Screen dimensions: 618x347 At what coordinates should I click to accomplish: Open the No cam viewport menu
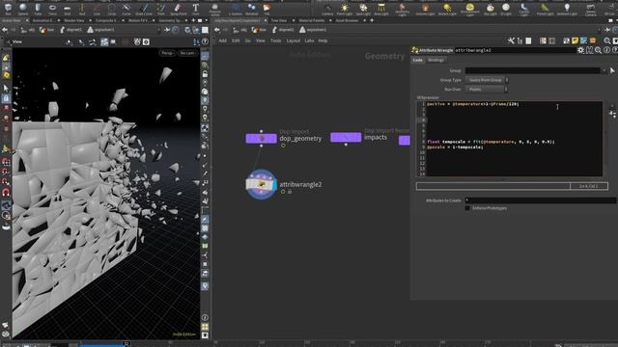(187, 53)
